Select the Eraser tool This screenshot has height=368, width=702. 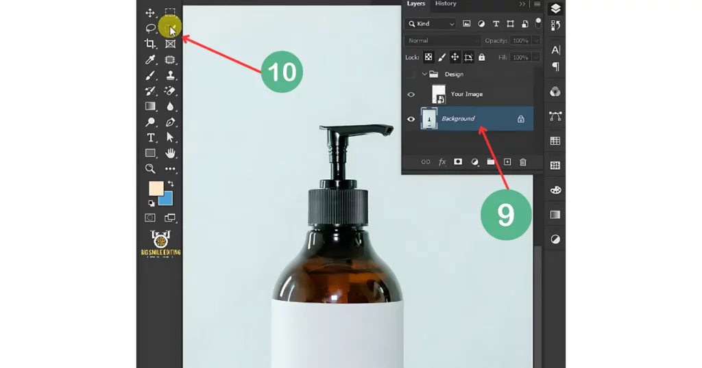pos(170,91)
